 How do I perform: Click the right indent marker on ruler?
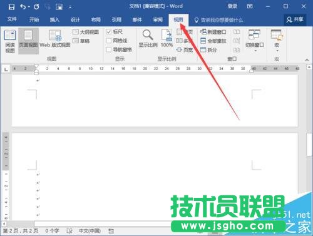click(251, 71)
